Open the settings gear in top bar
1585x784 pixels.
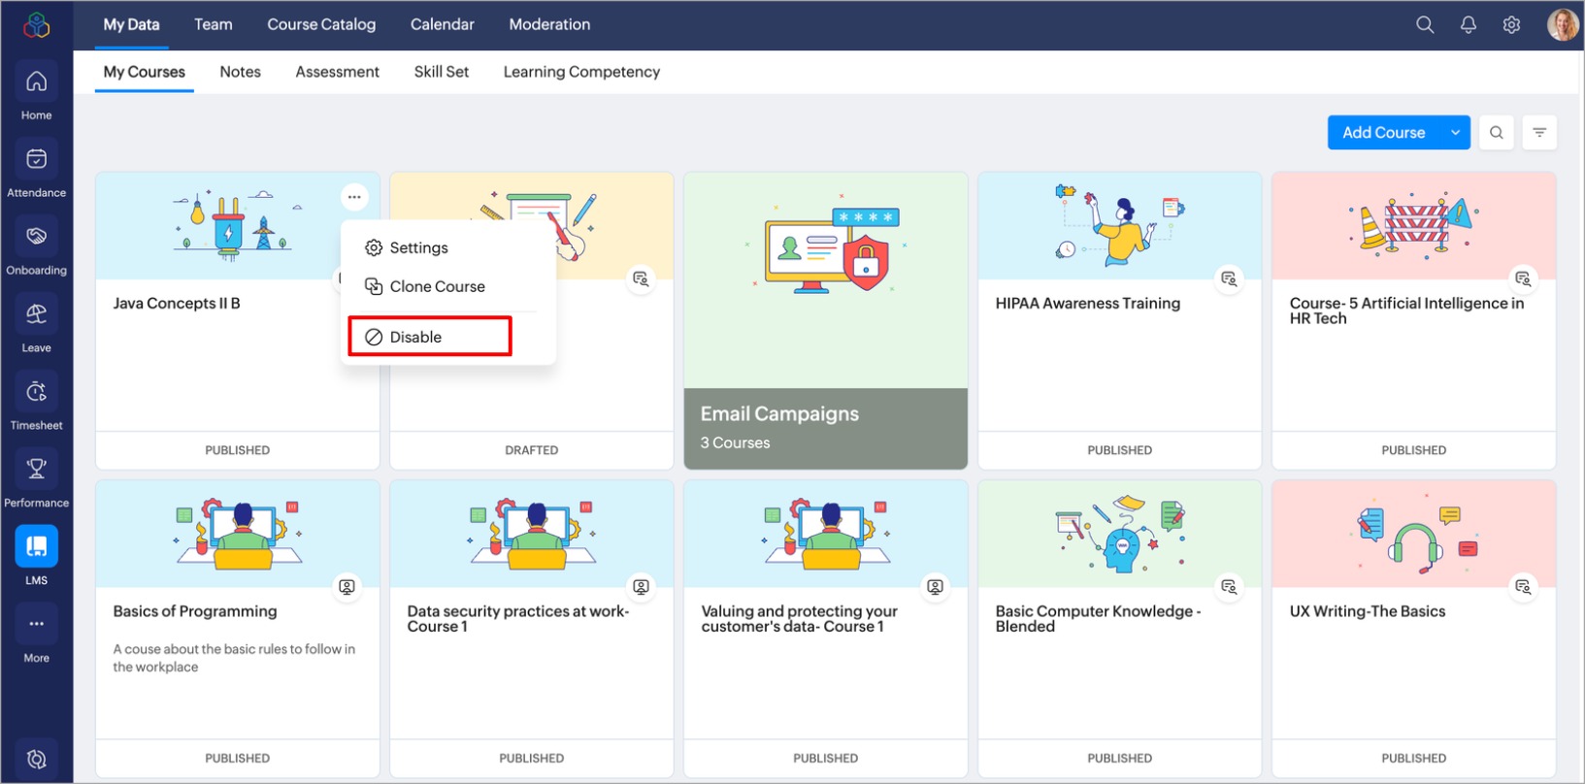pyautogui.click(x=1511, y=25)
